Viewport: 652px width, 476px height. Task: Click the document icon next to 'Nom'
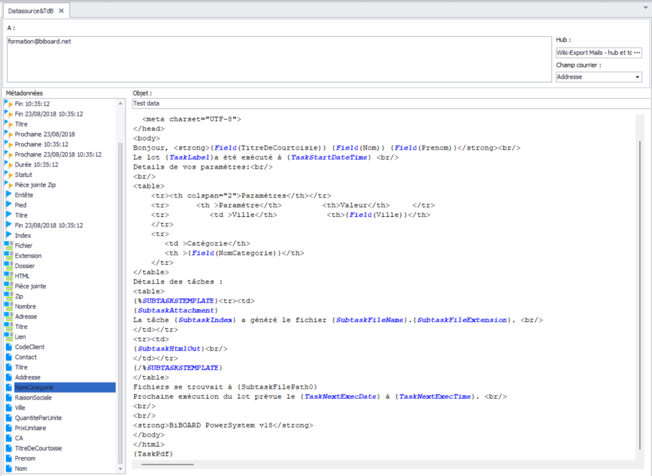click(9, 468)
